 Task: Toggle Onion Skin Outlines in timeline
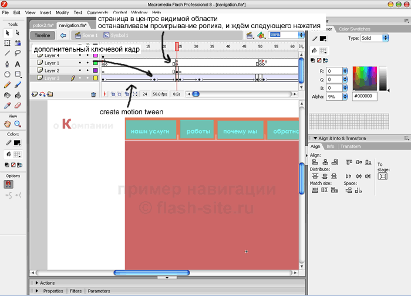point(119,94)
